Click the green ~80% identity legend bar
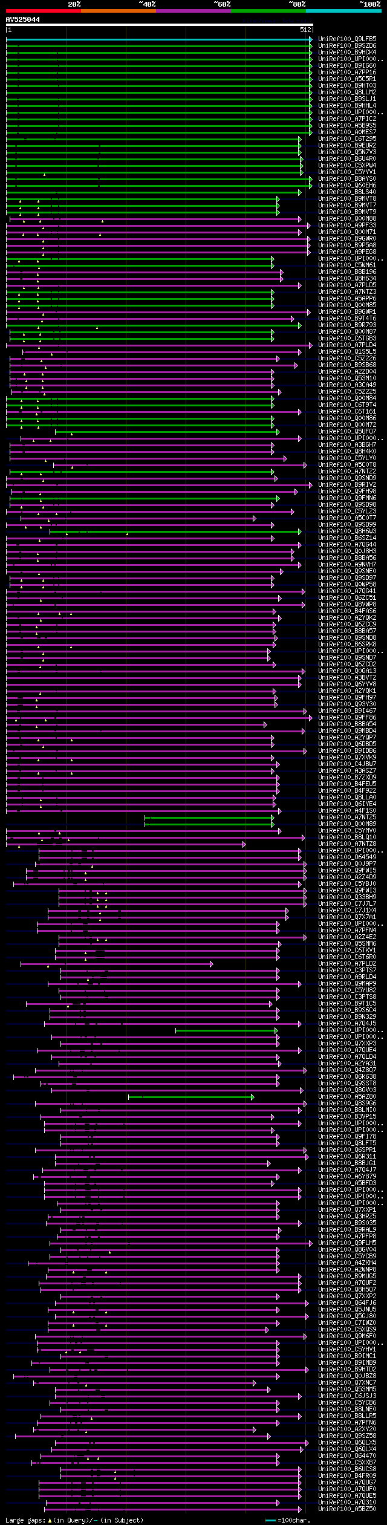This screenshot has height=1525, width=387. click(x=268, y=10)
